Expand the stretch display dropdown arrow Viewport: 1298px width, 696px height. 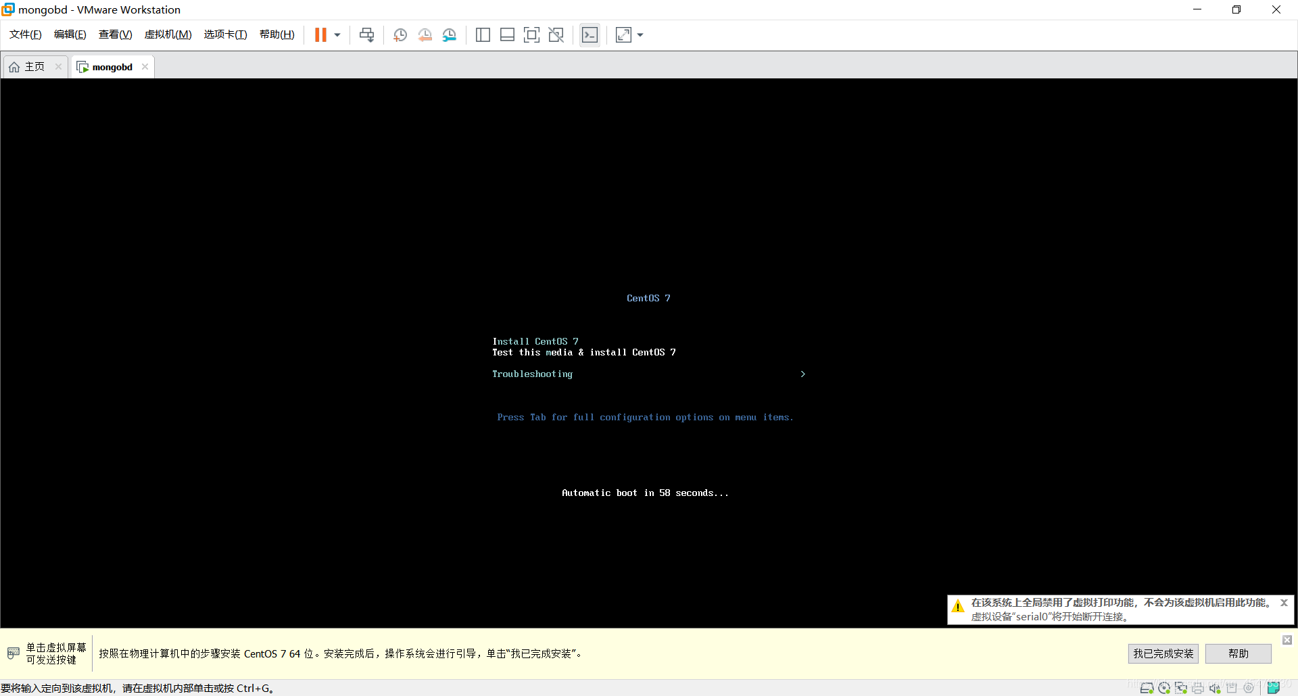(640, 35)
